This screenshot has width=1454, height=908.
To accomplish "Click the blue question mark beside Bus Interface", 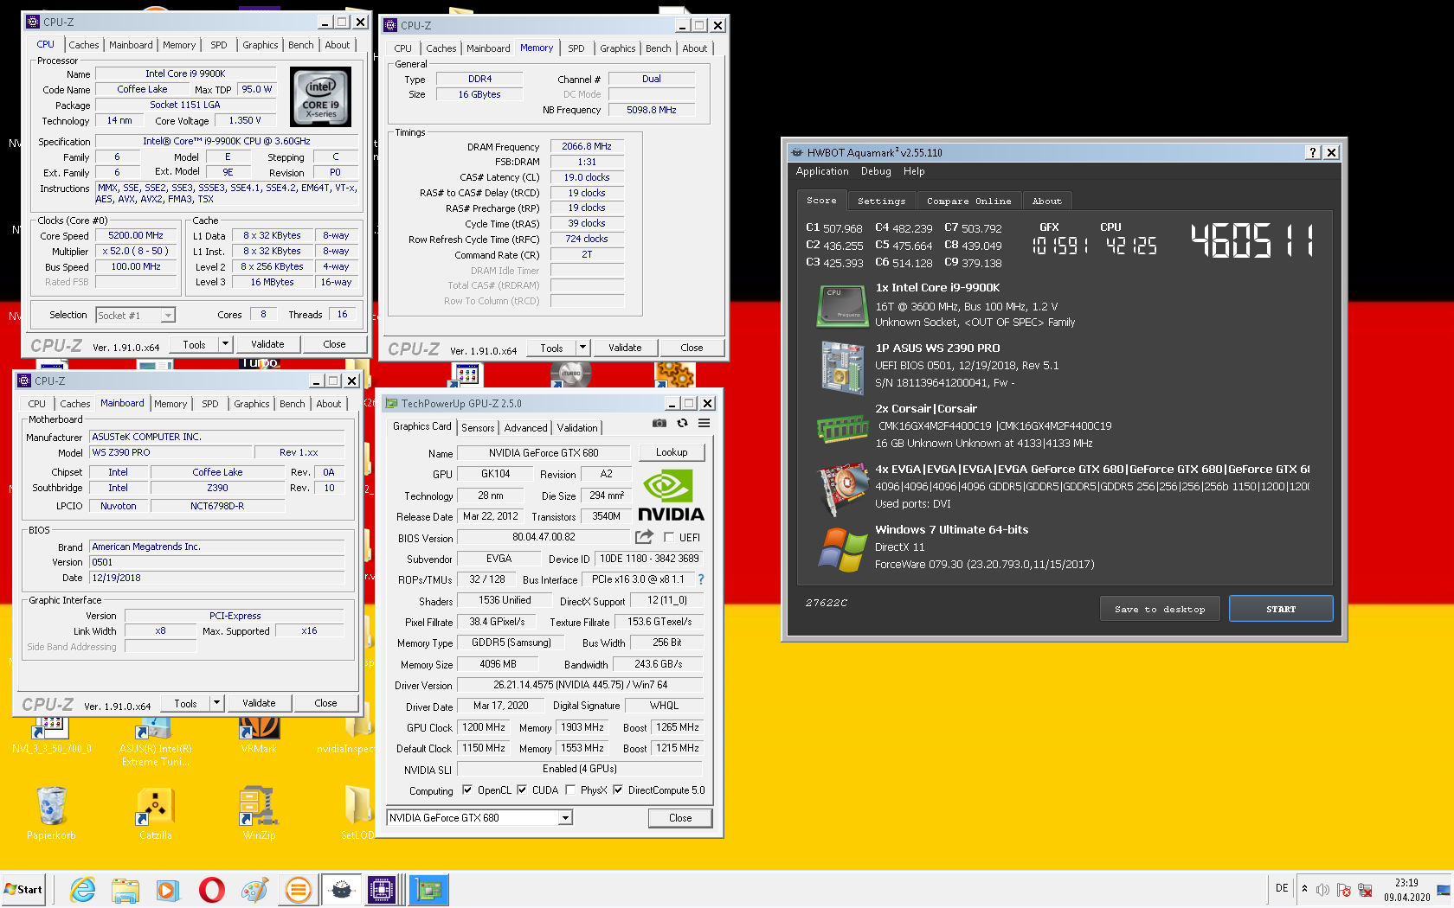I will (701, 579).
